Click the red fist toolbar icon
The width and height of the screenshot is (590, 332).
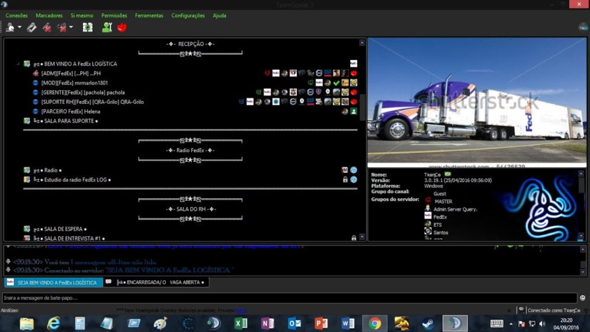[122, 28]
